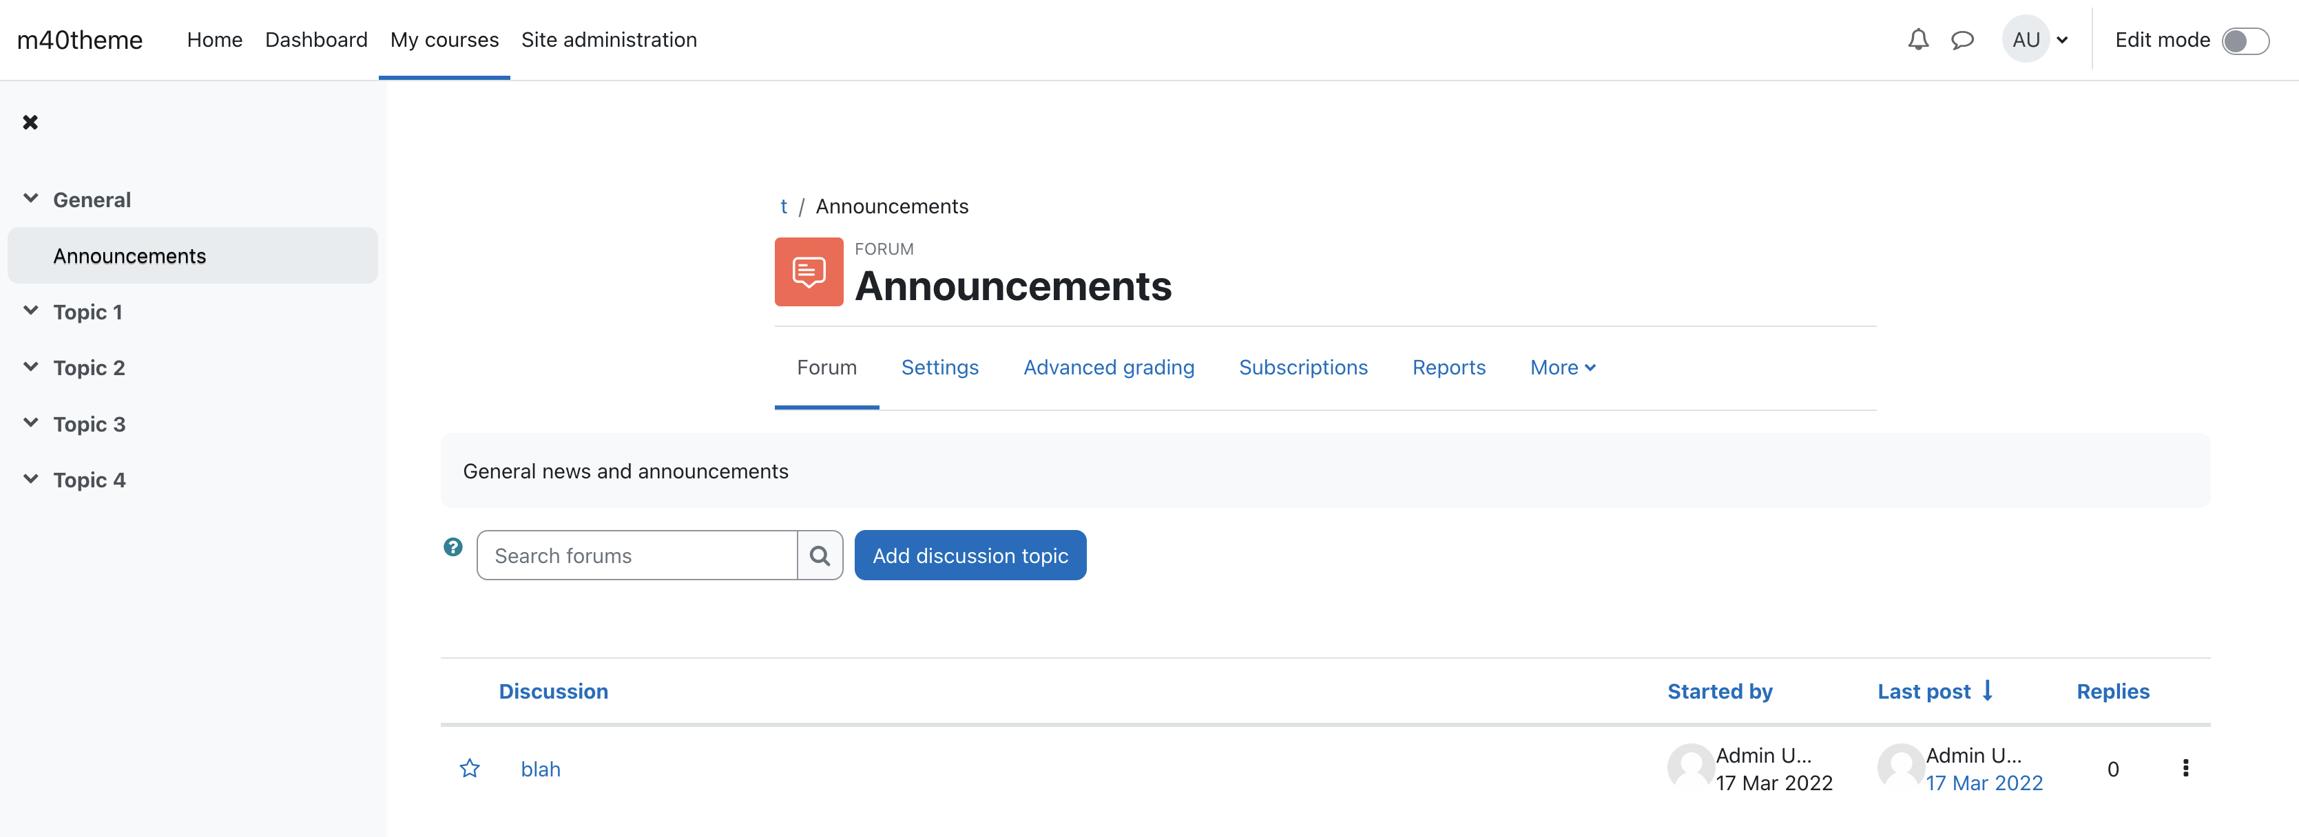Collapse Topic 4 section chevron
Viewport: 2299px width, 837px height.
point(31,479)
